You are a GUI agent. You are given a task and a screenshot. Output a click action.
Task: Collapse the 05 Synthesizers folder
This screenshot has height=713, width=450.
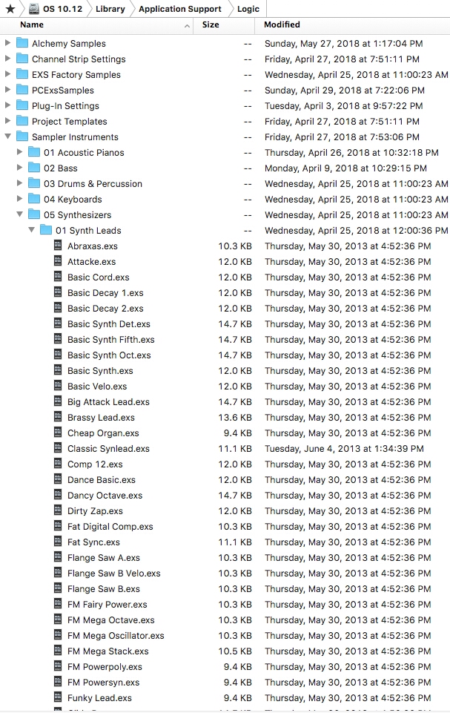coord(19,214)
